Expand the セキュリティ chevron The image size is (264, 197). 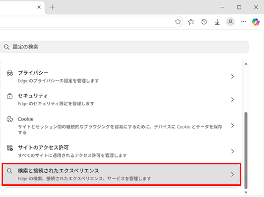(x=232, y=100)
